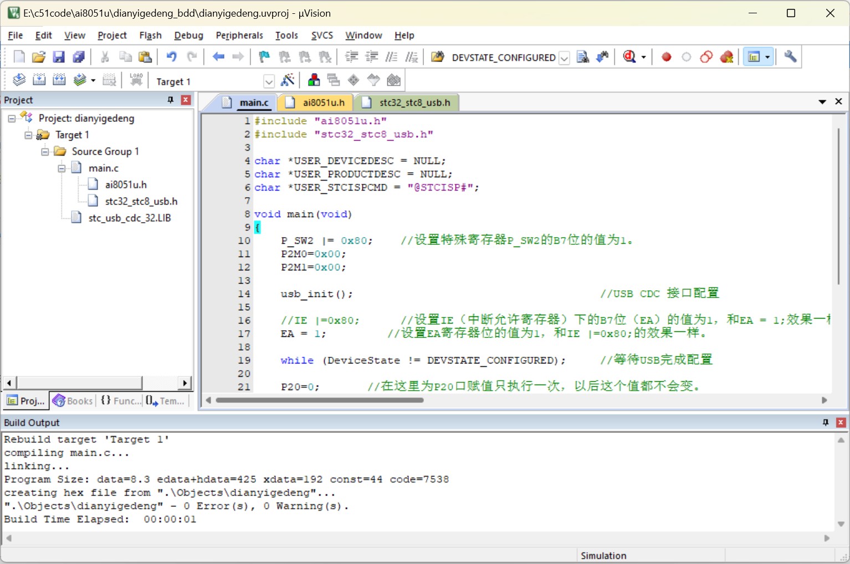
Task: Open the window layout dropdown arrow
Action: point(767,57)
